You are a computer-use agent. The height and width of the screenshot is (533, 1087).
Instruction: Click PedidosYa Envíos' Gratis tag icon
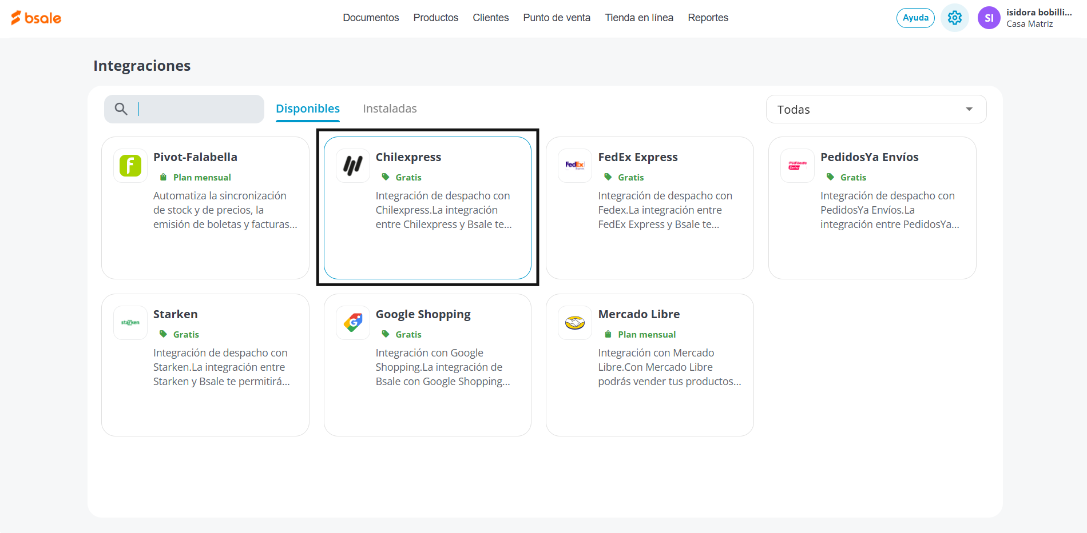coord(830,177)
